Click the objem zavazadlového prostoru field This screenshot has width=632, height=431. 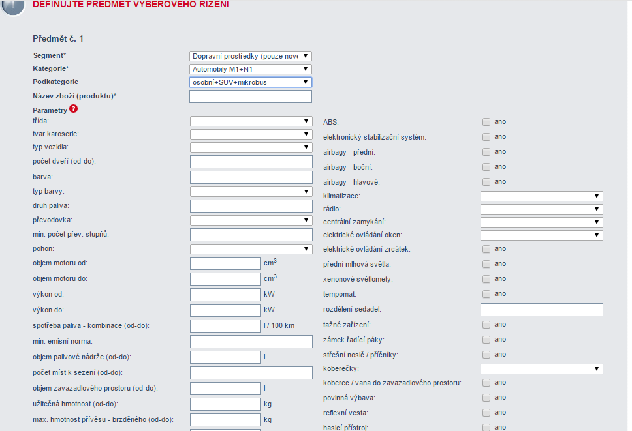(x=225, y=389)
